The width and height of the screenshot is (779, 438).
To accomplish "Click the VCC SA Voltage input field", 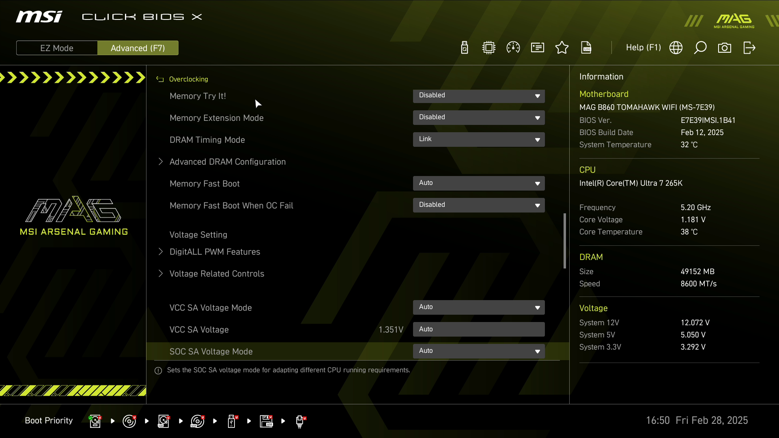I will coord(479,329).
